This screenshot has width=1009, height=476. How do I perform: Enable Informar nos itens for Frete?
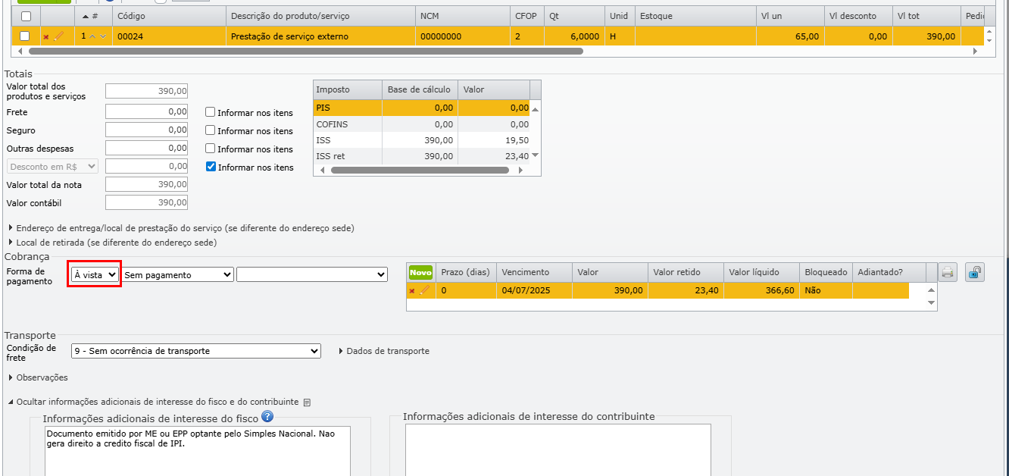point(211,112)
